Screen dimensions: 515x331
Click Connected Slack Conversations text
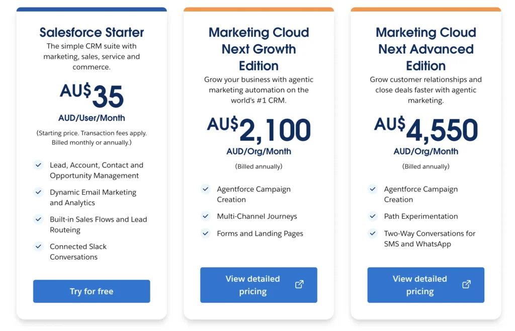pyautogui.click(x=78, y=252)
